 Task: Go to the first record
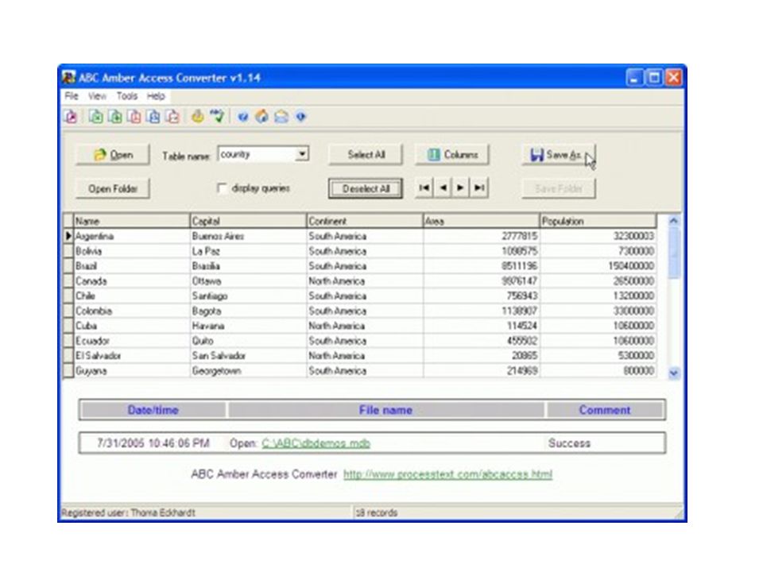424,187
